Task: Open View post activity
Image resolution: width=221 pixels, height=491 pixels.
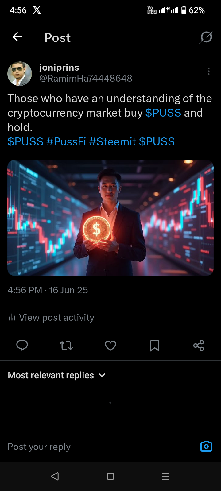Action: pos(51,317)
